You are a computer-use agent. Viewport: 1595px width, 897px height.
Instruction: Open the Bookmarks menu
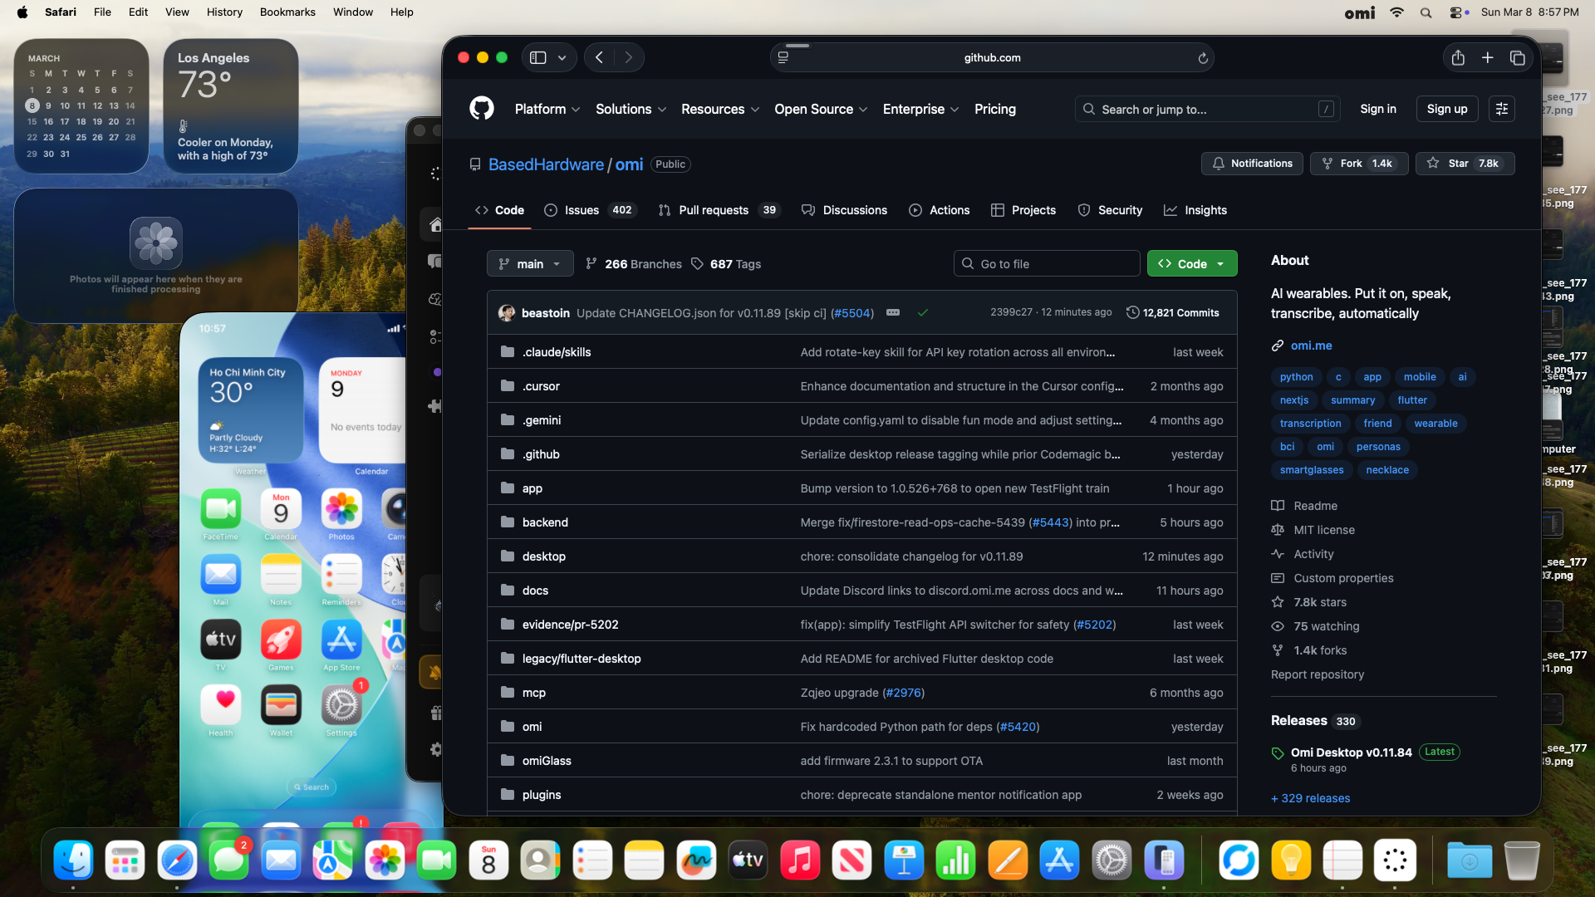click(x=287, y=12)
